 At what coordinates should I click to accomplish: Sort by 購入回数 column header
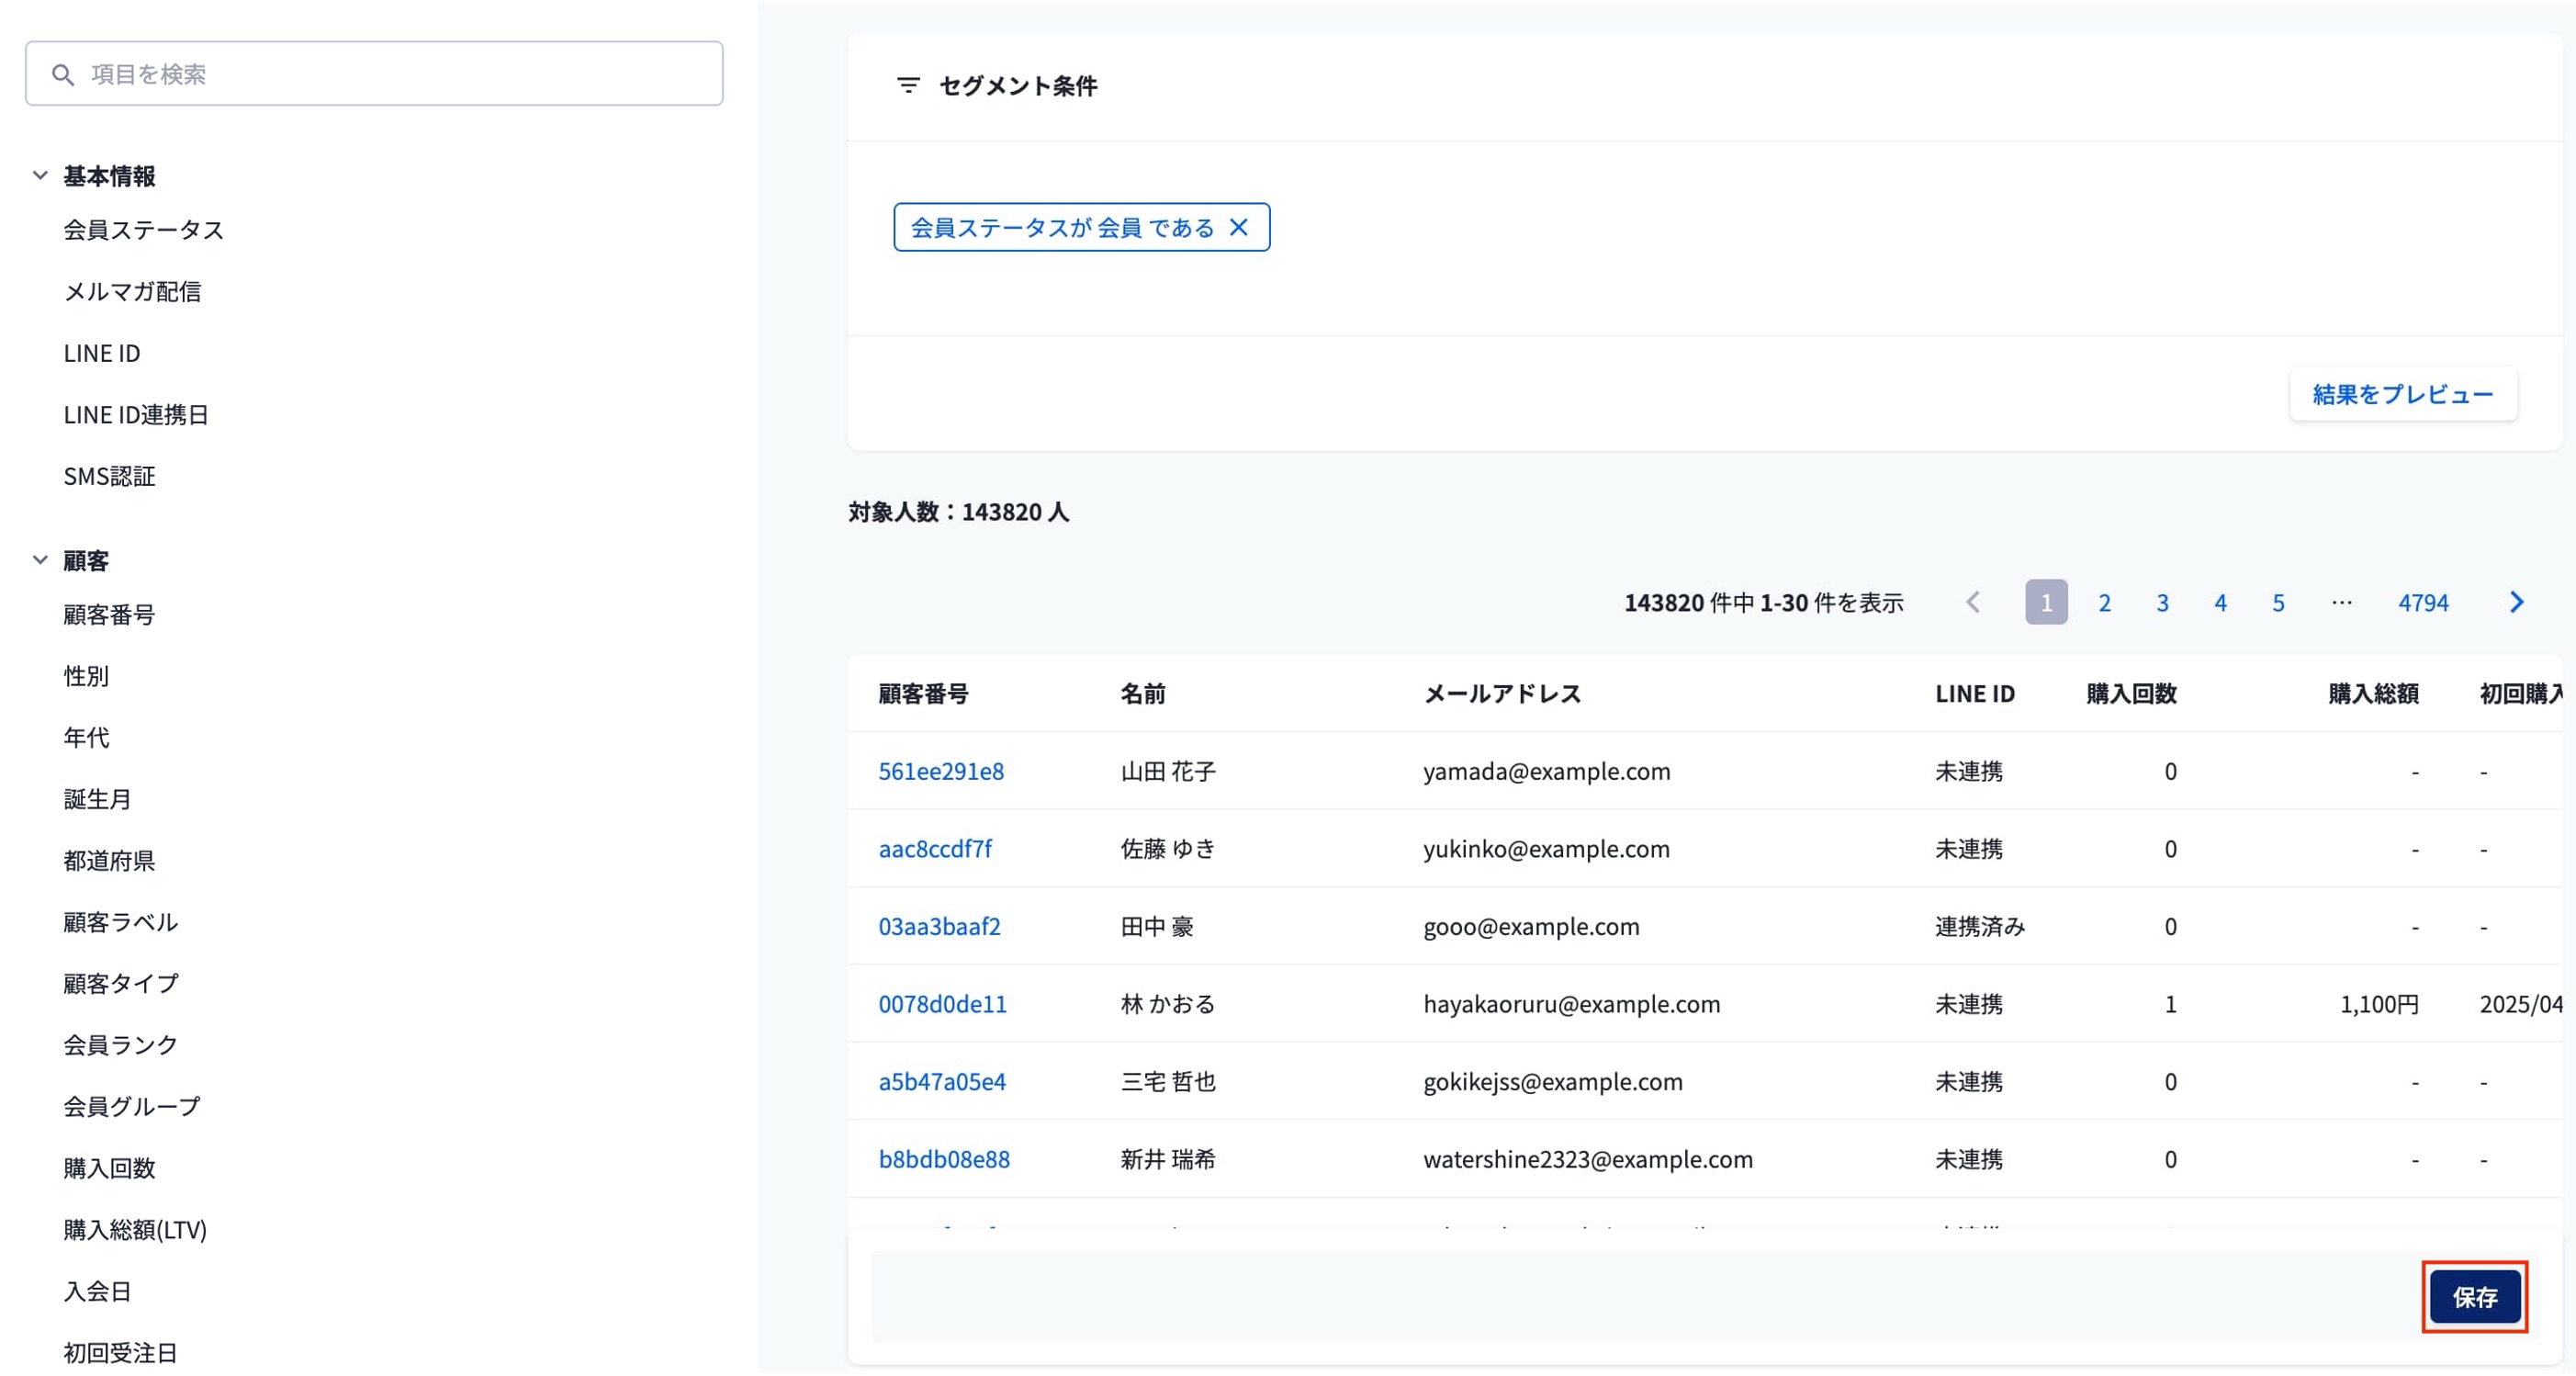coord(2130,693)
